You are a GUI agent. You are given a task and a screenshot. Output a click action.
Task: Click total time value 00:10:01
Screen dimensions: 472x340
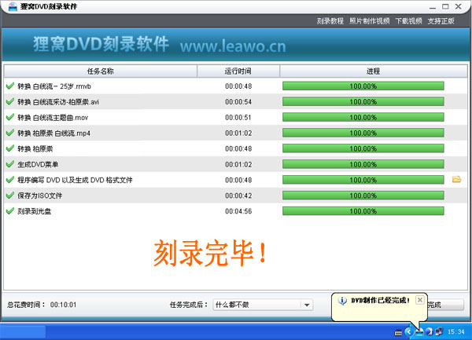63,305
